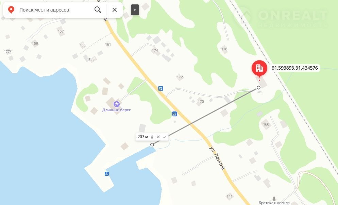This screenshot has width=338, height=205.
Task: Click the search magnifier icon
Action: pyautogui.click(x=98, y=10)
